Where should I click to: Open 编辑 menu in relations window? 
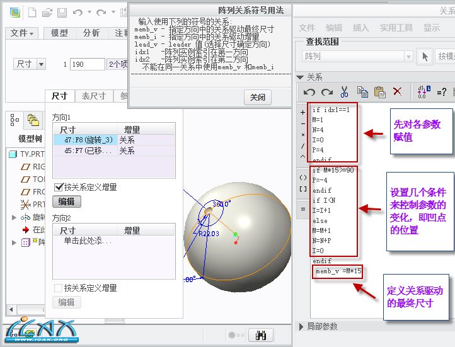[334, 28]
